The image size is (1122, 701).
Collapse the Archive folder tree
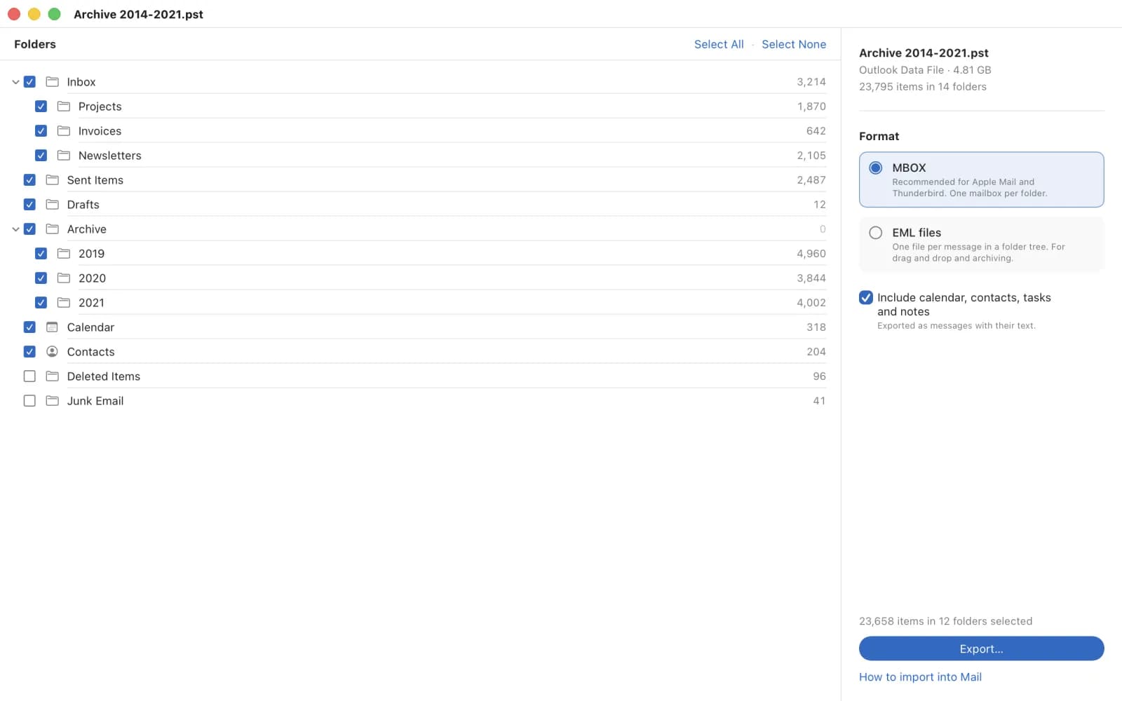[x=15, y=229]
